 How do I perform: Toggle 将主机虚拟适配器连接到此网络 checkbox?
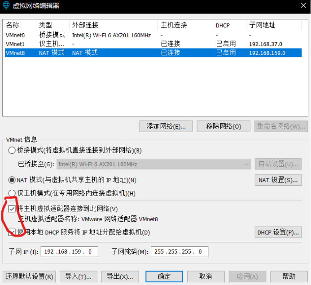click(x=12, y=209)
